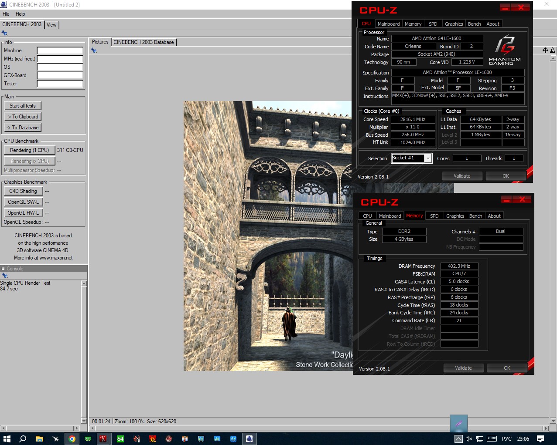The width and height of the screenshot is (557, 445).
Task: Click the CINEBENCH sphere taskbar icon
Action: click(249, 438)
